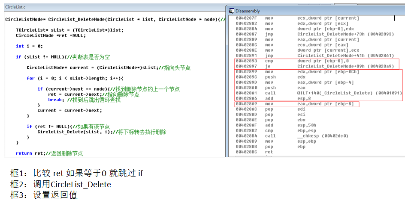This screenshot has width=411, height=206.
Task: Click the 'pop edi' row at 004028AC
Action: click(271, 109)
